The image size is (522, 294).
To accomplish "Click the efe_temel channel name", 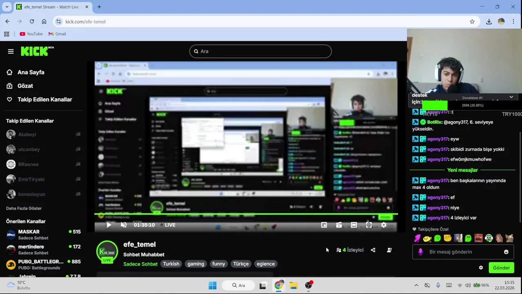I will click(x=139, y=244).
